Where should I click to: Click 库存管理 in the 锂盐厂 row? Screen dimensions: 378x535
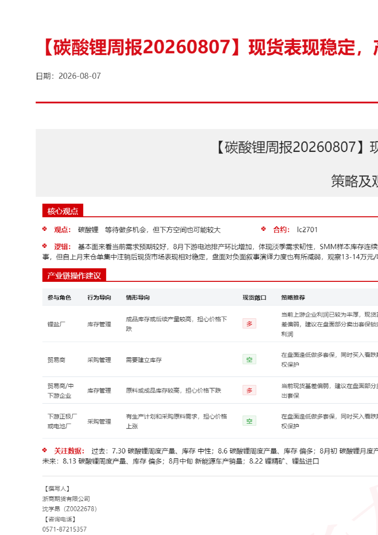(x=99, y=324)
